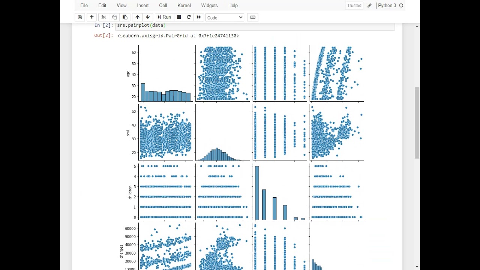Click the age axis label

128,74
